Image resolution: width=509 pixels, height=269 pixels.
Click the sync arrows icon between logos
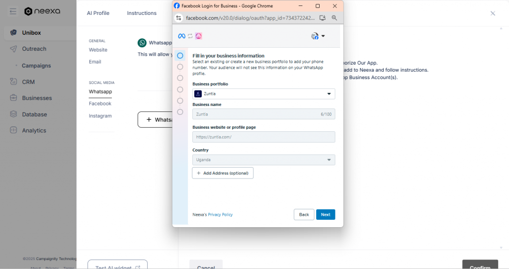point(190,36)
